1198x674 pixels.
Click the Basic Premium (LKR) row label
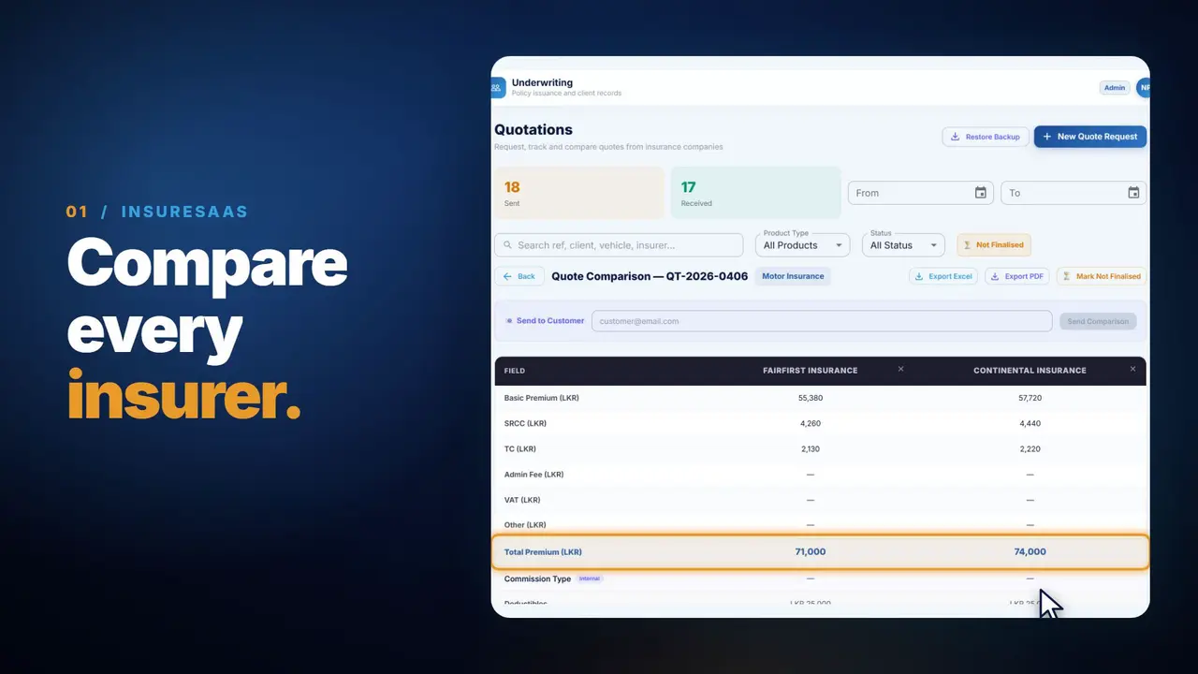point(542,398)
